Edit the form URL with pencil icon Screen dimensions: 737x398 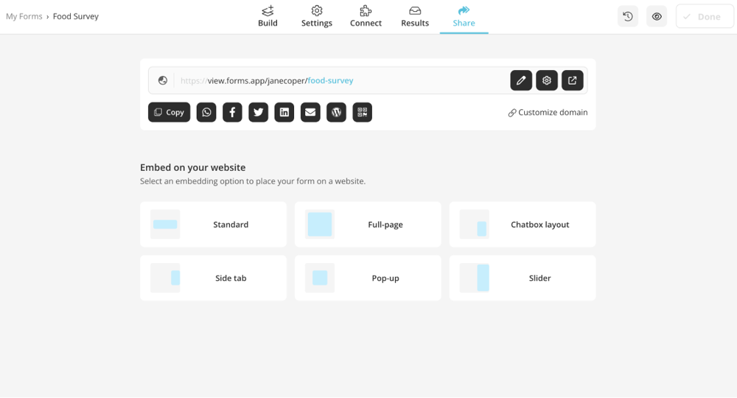[x=521, y=80]
